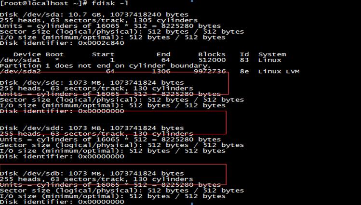Click the 1305 cylinders geometry line

[x=99, y=21]
